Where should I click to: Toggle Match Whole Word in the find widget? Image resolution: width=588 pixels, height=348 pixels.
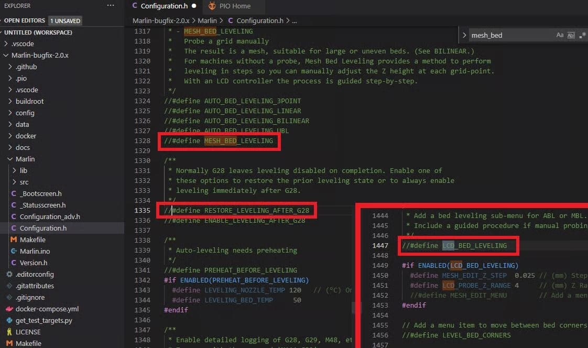pos(571,35)
